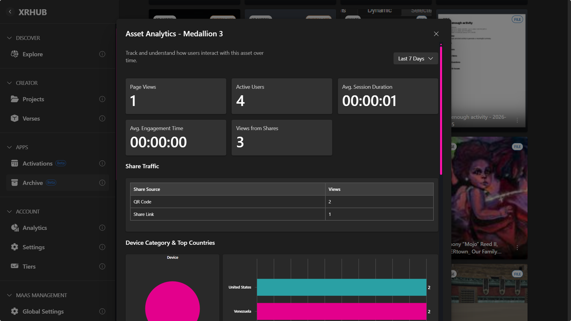Collapse the CREATOR section chevron
The width and height of the screenshot is (571, 321).
pos(10,83)
